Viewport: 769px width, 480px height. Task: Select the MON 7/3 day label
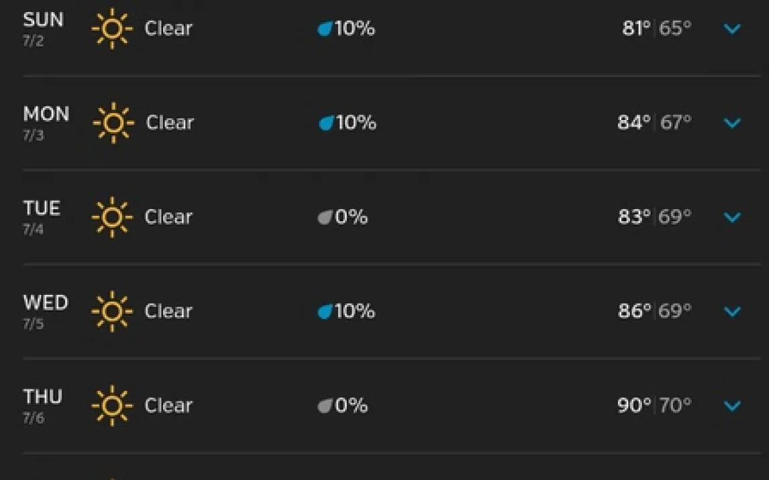click(46, 121)
